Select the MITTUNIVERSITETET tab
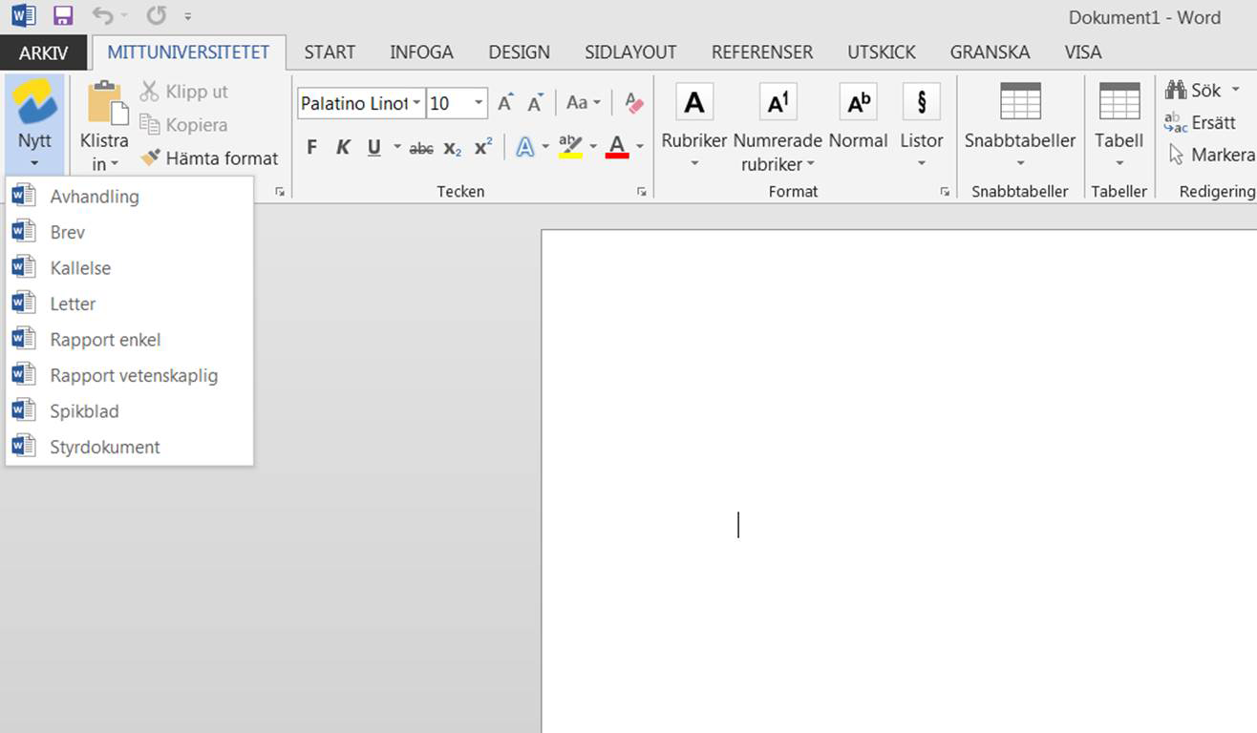The width and height of the screenshot is (1257, 733). tap(188, 52)
